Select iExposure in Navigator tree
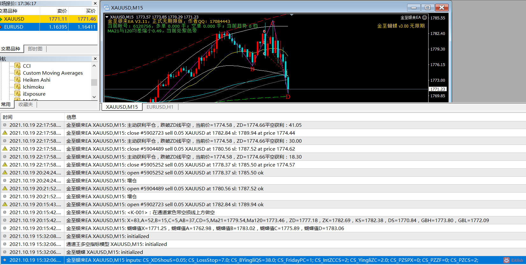Image resolution: width=526 pixels, height=265 pixels. [x=34, y=94]
